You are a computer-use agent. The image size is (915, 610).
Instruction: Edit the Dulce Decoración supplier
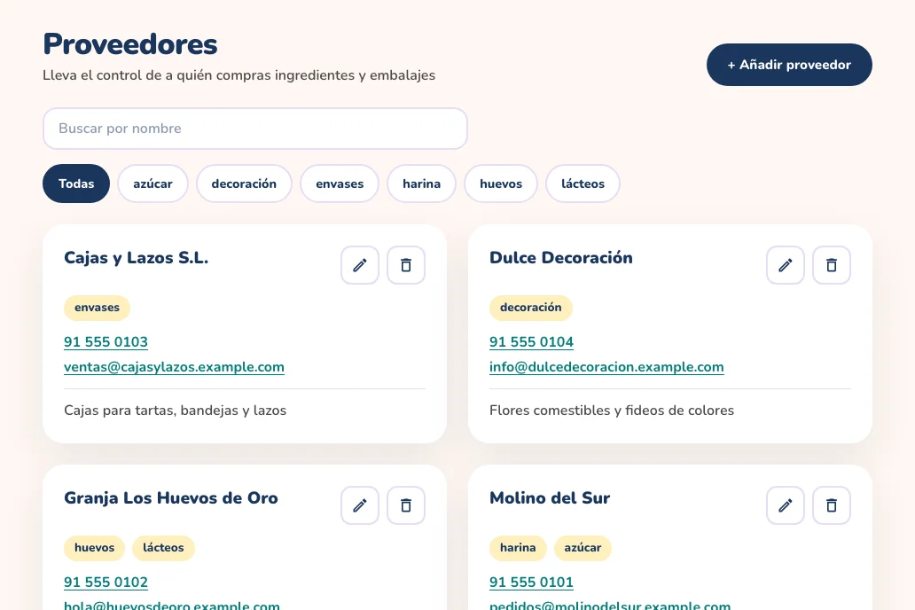pos(786,265)
